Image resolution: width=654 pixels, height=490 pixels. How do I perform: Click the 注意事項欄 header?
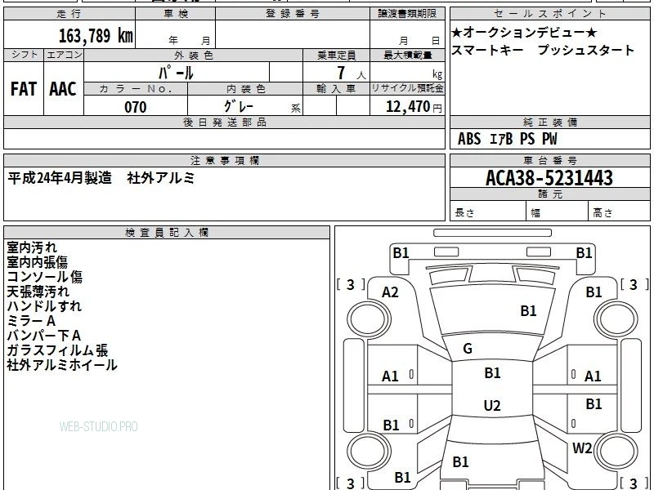(224, 160)
